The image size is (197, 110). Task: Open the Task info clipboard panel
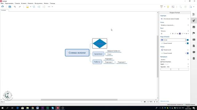pos(194,58)
